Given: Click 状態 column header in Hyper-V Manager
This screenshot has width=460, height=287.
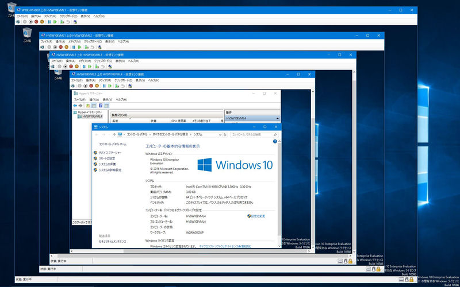Looking at the screenshot, I should coord(154,121).
